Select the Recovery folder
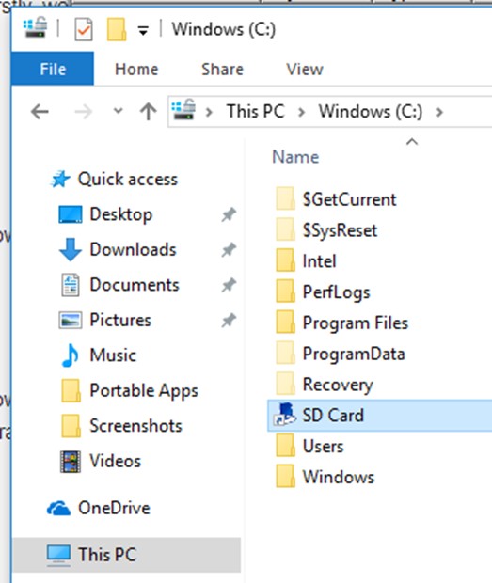492x583 pixels. (x=338, y=385)
